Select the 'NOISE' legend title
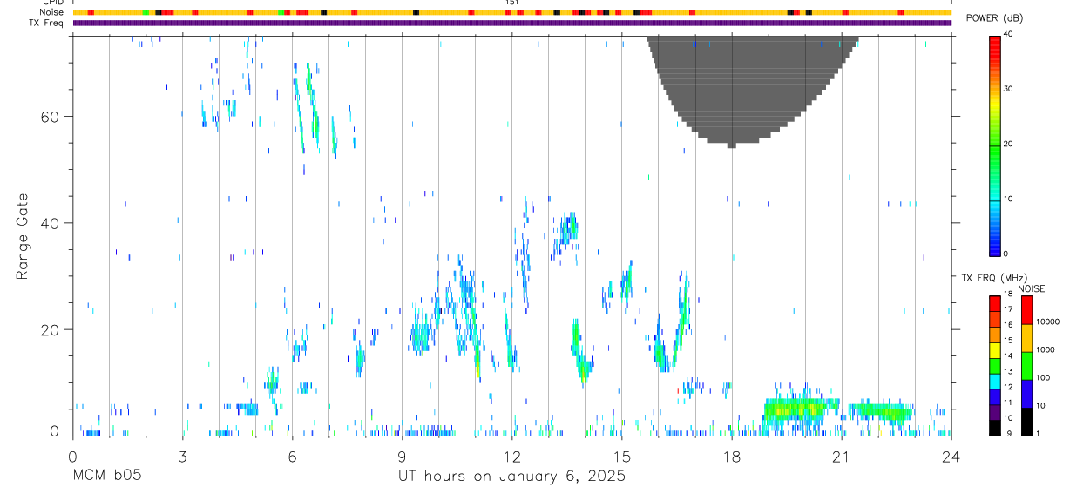This screenshot has width=1070, height=494. tap(1030, 288)
